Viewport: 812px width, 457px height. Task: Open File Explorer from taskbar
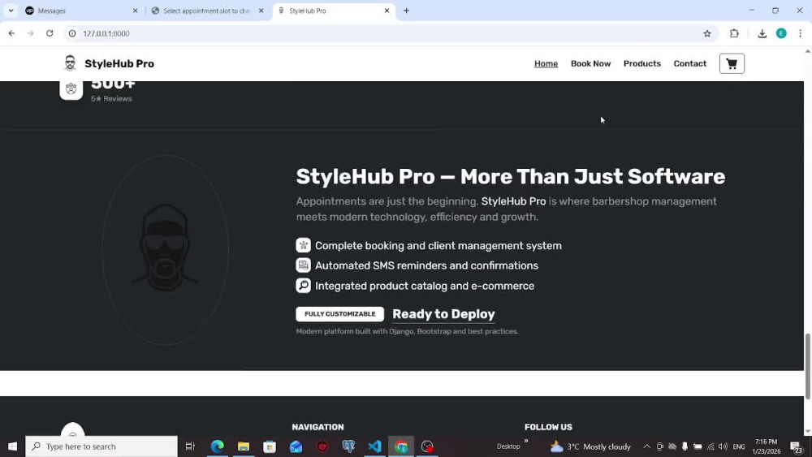pos(244,446)
